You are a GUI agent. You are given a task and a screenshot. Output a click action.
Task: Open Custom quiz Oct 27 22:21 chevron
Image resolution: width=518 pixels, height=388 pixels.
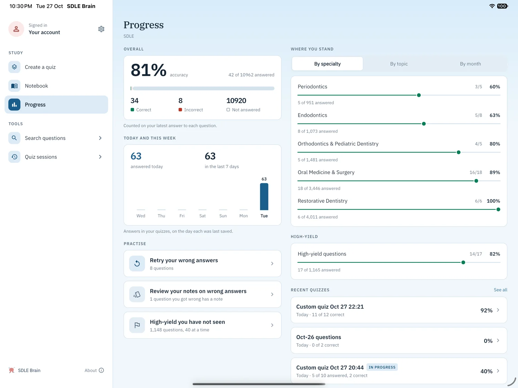pyautogui.click(x=498, y=310)
